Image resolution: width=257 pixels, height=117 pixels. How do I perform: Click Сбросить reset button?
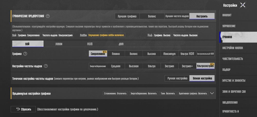[x=23, y=109]
